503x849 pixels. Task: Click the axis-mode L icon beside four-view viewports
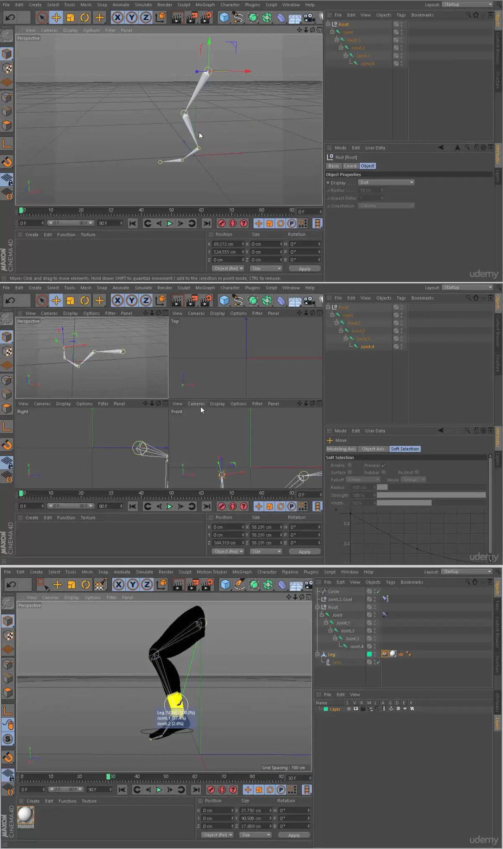pyautogui.click(x=7, y=427)
